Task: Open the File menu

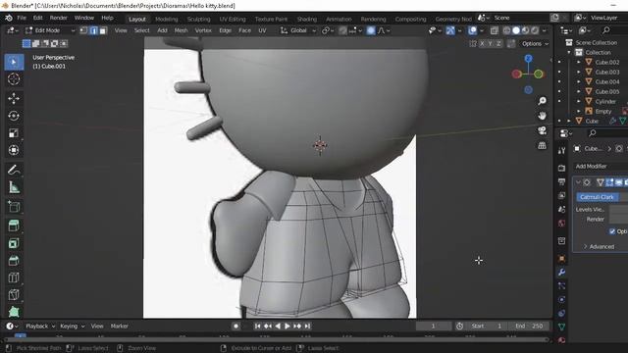Action: click(x=22, y=18)
